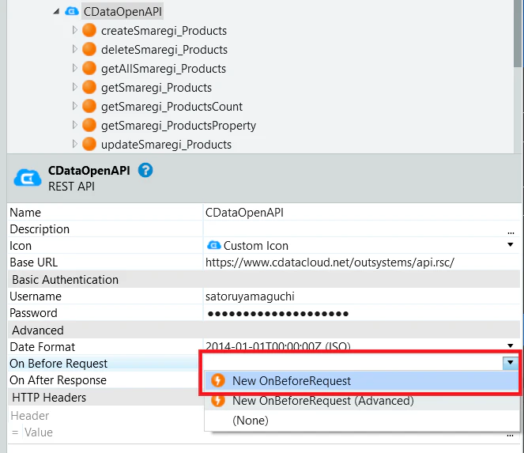Select getAllSmaregi_Products in the tree
The image size is (524, 453).
click(x=164, y=69)
